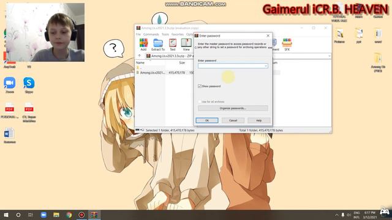
Task: Go up one folder with the arrow
Action: (x=140, y=56)
